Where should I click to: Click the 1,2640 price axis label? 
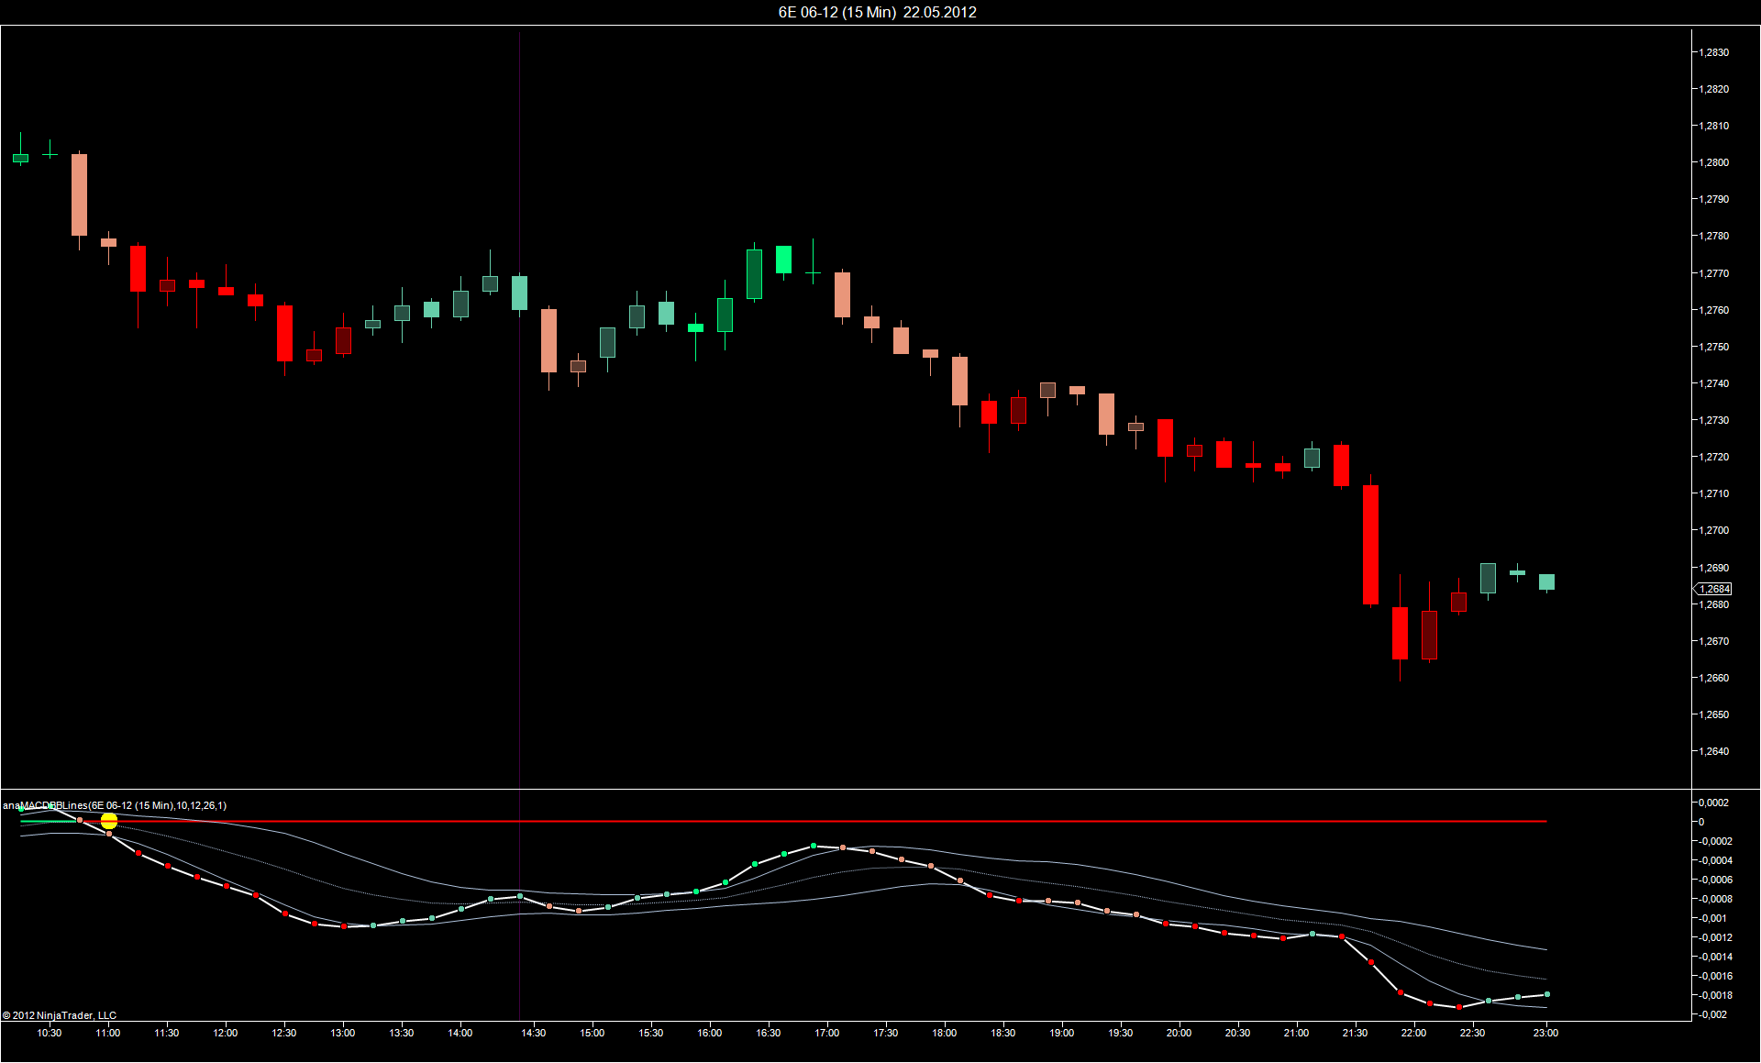point(1713,751)
